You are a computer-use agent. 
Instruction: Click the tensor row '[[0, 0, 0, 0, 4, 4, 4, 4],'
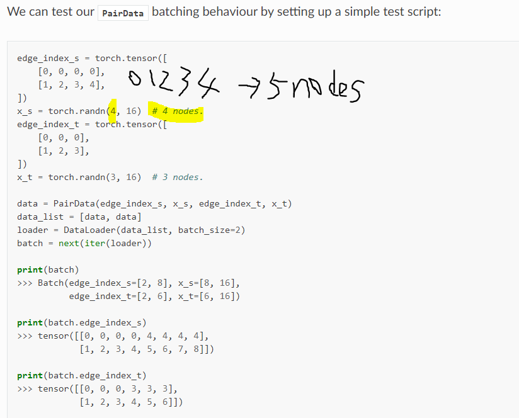pos(142,336)
